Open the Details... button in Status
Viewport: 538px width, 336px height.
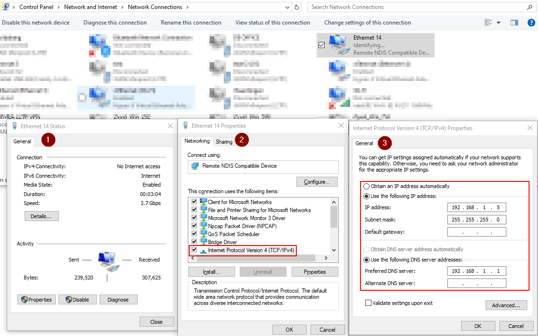coord(42,216)
